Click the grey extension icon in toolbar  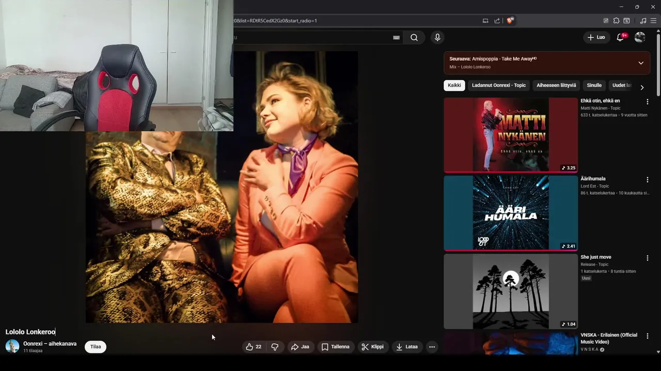point(606,21)
